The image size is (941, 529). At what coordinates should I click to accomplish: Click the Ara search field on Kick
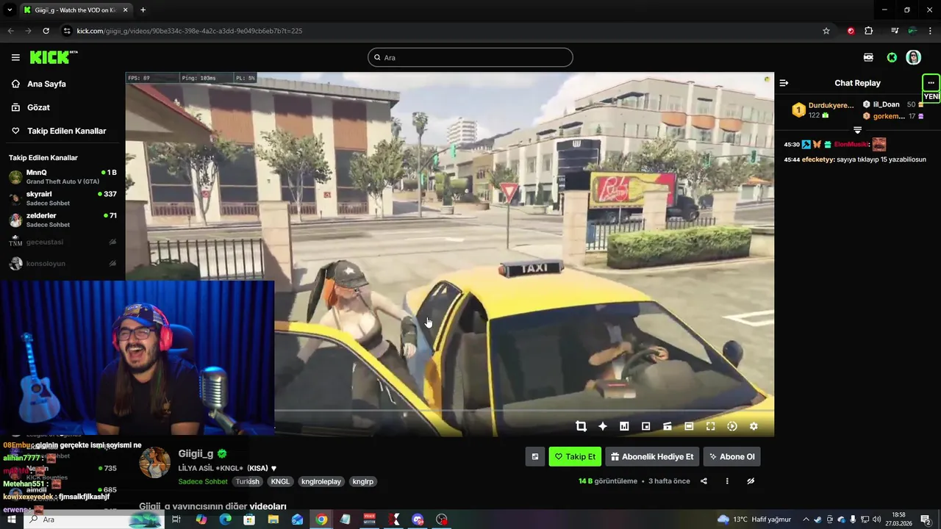470,57
